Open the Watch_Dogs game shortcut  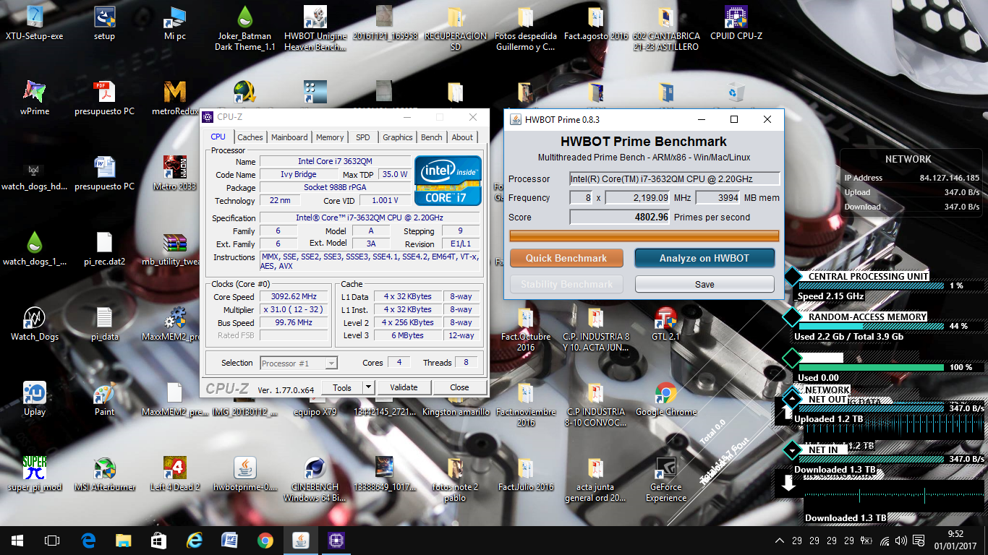pyautogui.click(x=34, y=324)
